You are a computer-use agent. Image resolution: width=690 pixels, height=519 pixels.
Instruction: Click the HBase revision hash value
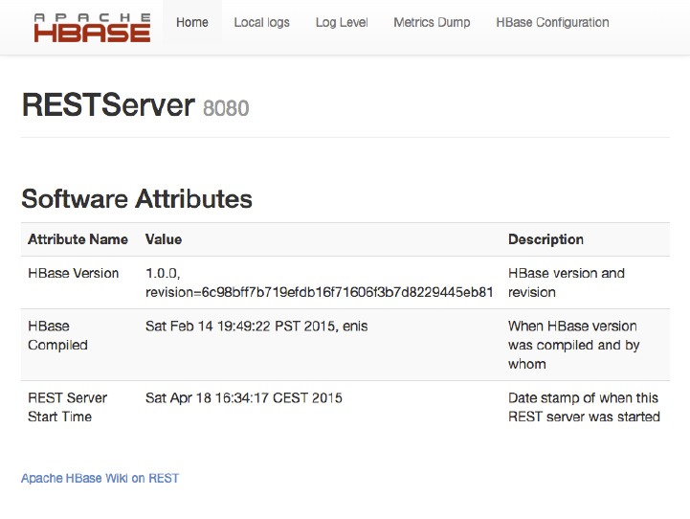(x=319, y=292)
